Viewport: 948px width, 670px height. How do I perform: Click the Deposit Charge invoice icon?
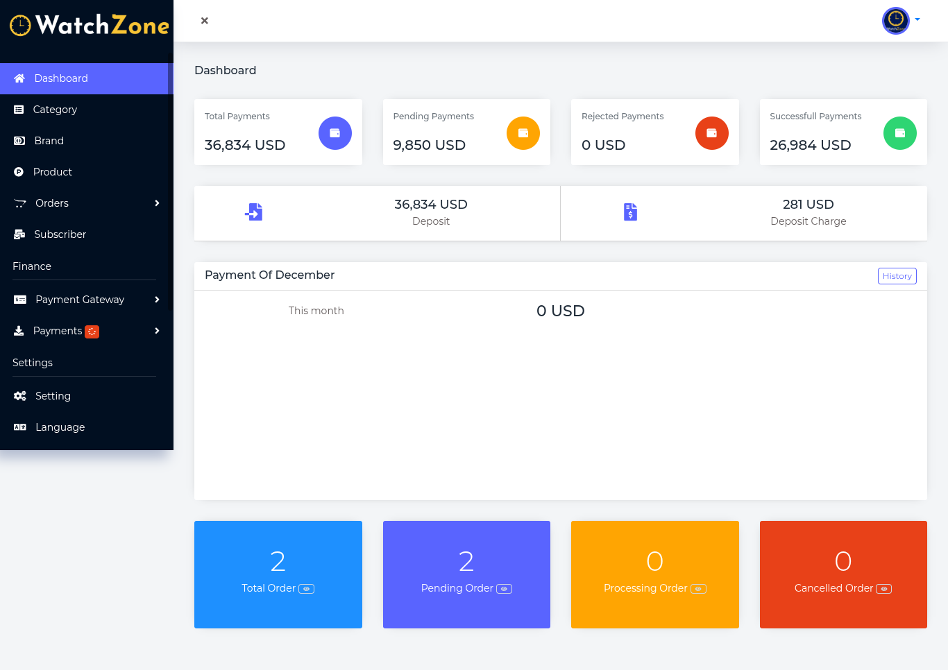coord(630,212)
